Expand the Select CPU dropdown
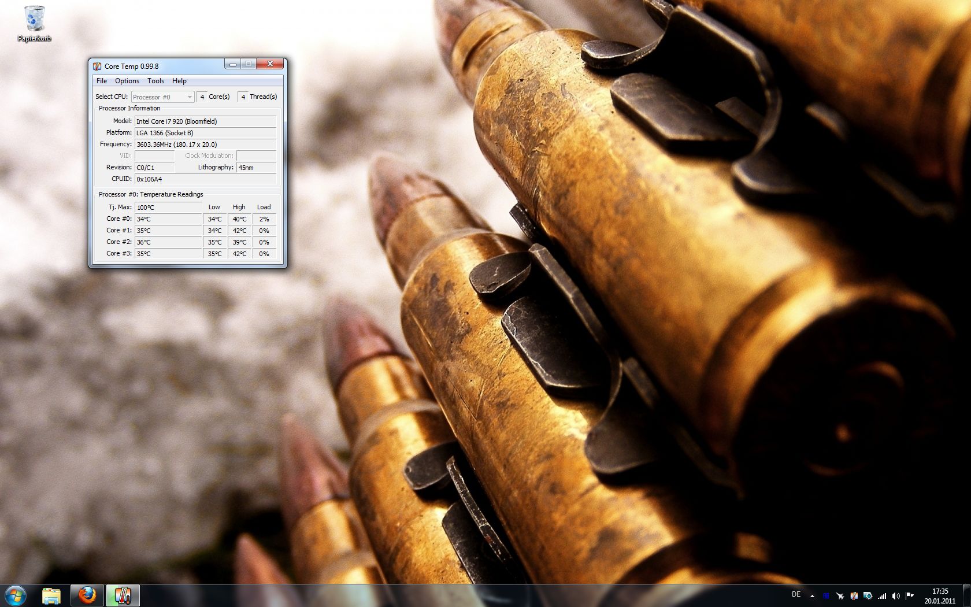This screenshot has height=607, width=971. pos(162,97)
